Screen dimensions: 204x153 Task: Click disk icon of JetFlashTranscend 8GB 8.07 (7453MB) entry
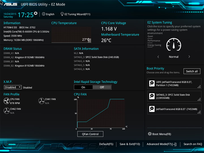pyautogui.click(x=152, y=109)
